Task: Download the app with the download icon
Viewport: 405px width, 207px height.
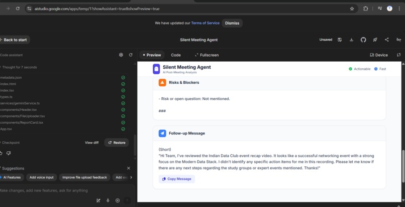Action: tap(351, 40)
